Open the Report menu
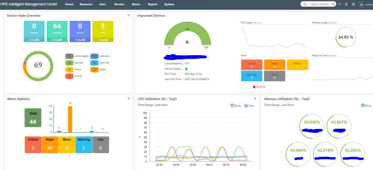This screenshot has height=170, width=373. [x=153, y=4]
